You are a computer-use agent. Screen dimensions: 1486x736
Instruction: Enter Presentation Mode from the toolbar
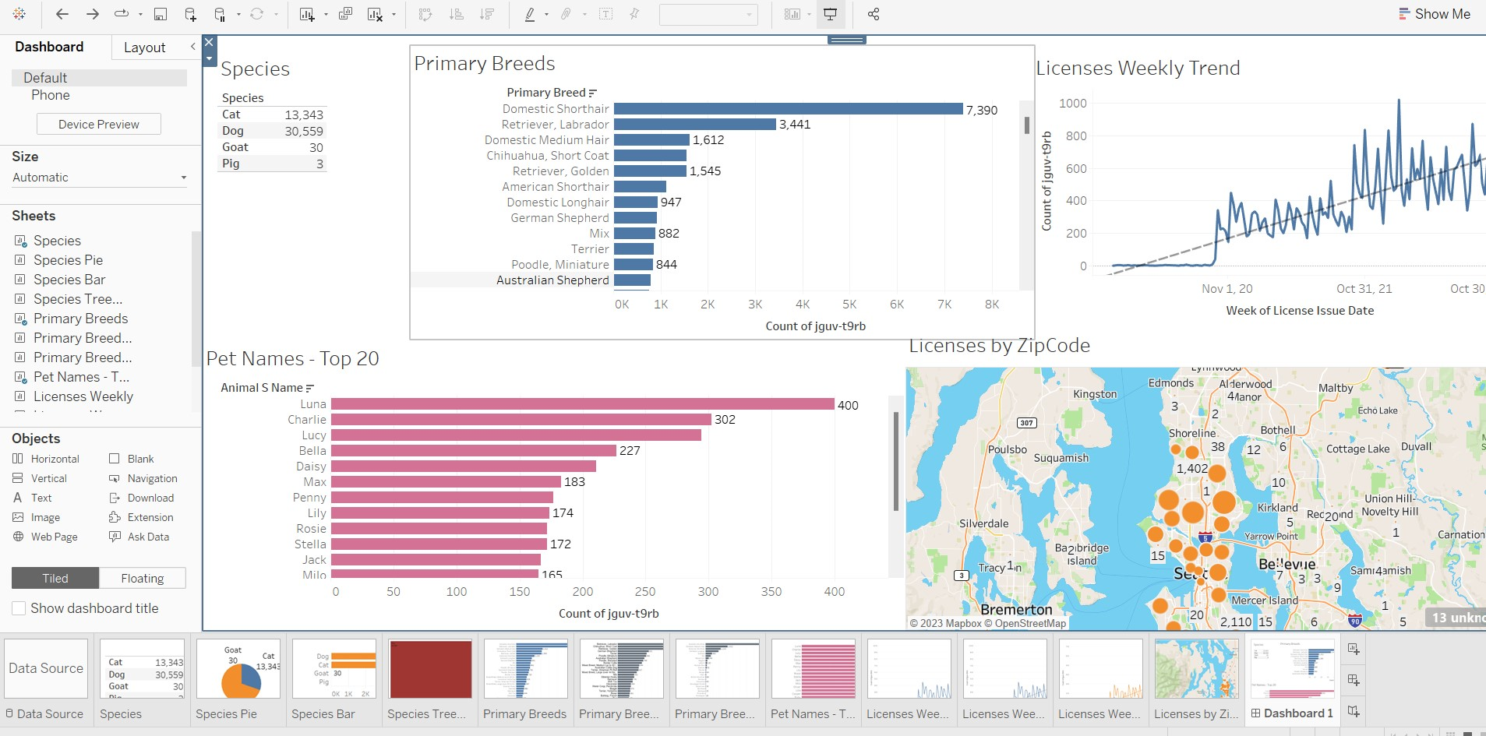[830, 14]
